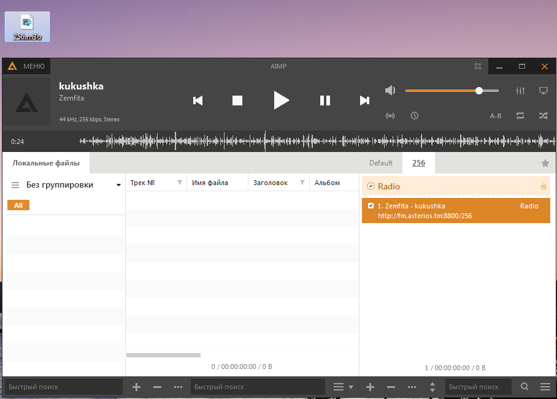Click the playlist total 1 / 00:00:00:00 / 0 B
This screenshot has width=557, height=399.
click(455, 368)
